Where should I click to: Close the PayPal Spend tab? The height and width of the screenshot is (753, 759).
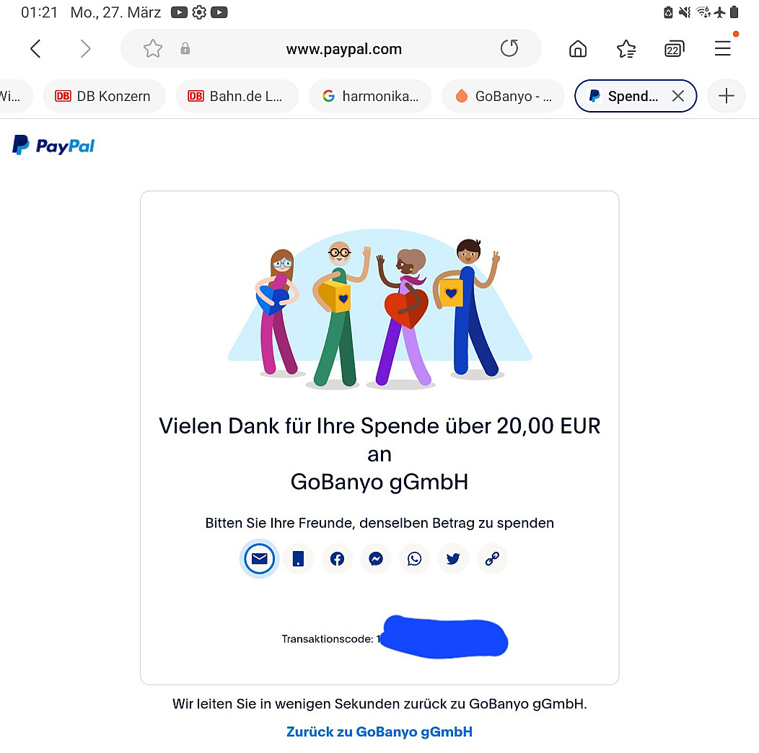pos(678,96)
